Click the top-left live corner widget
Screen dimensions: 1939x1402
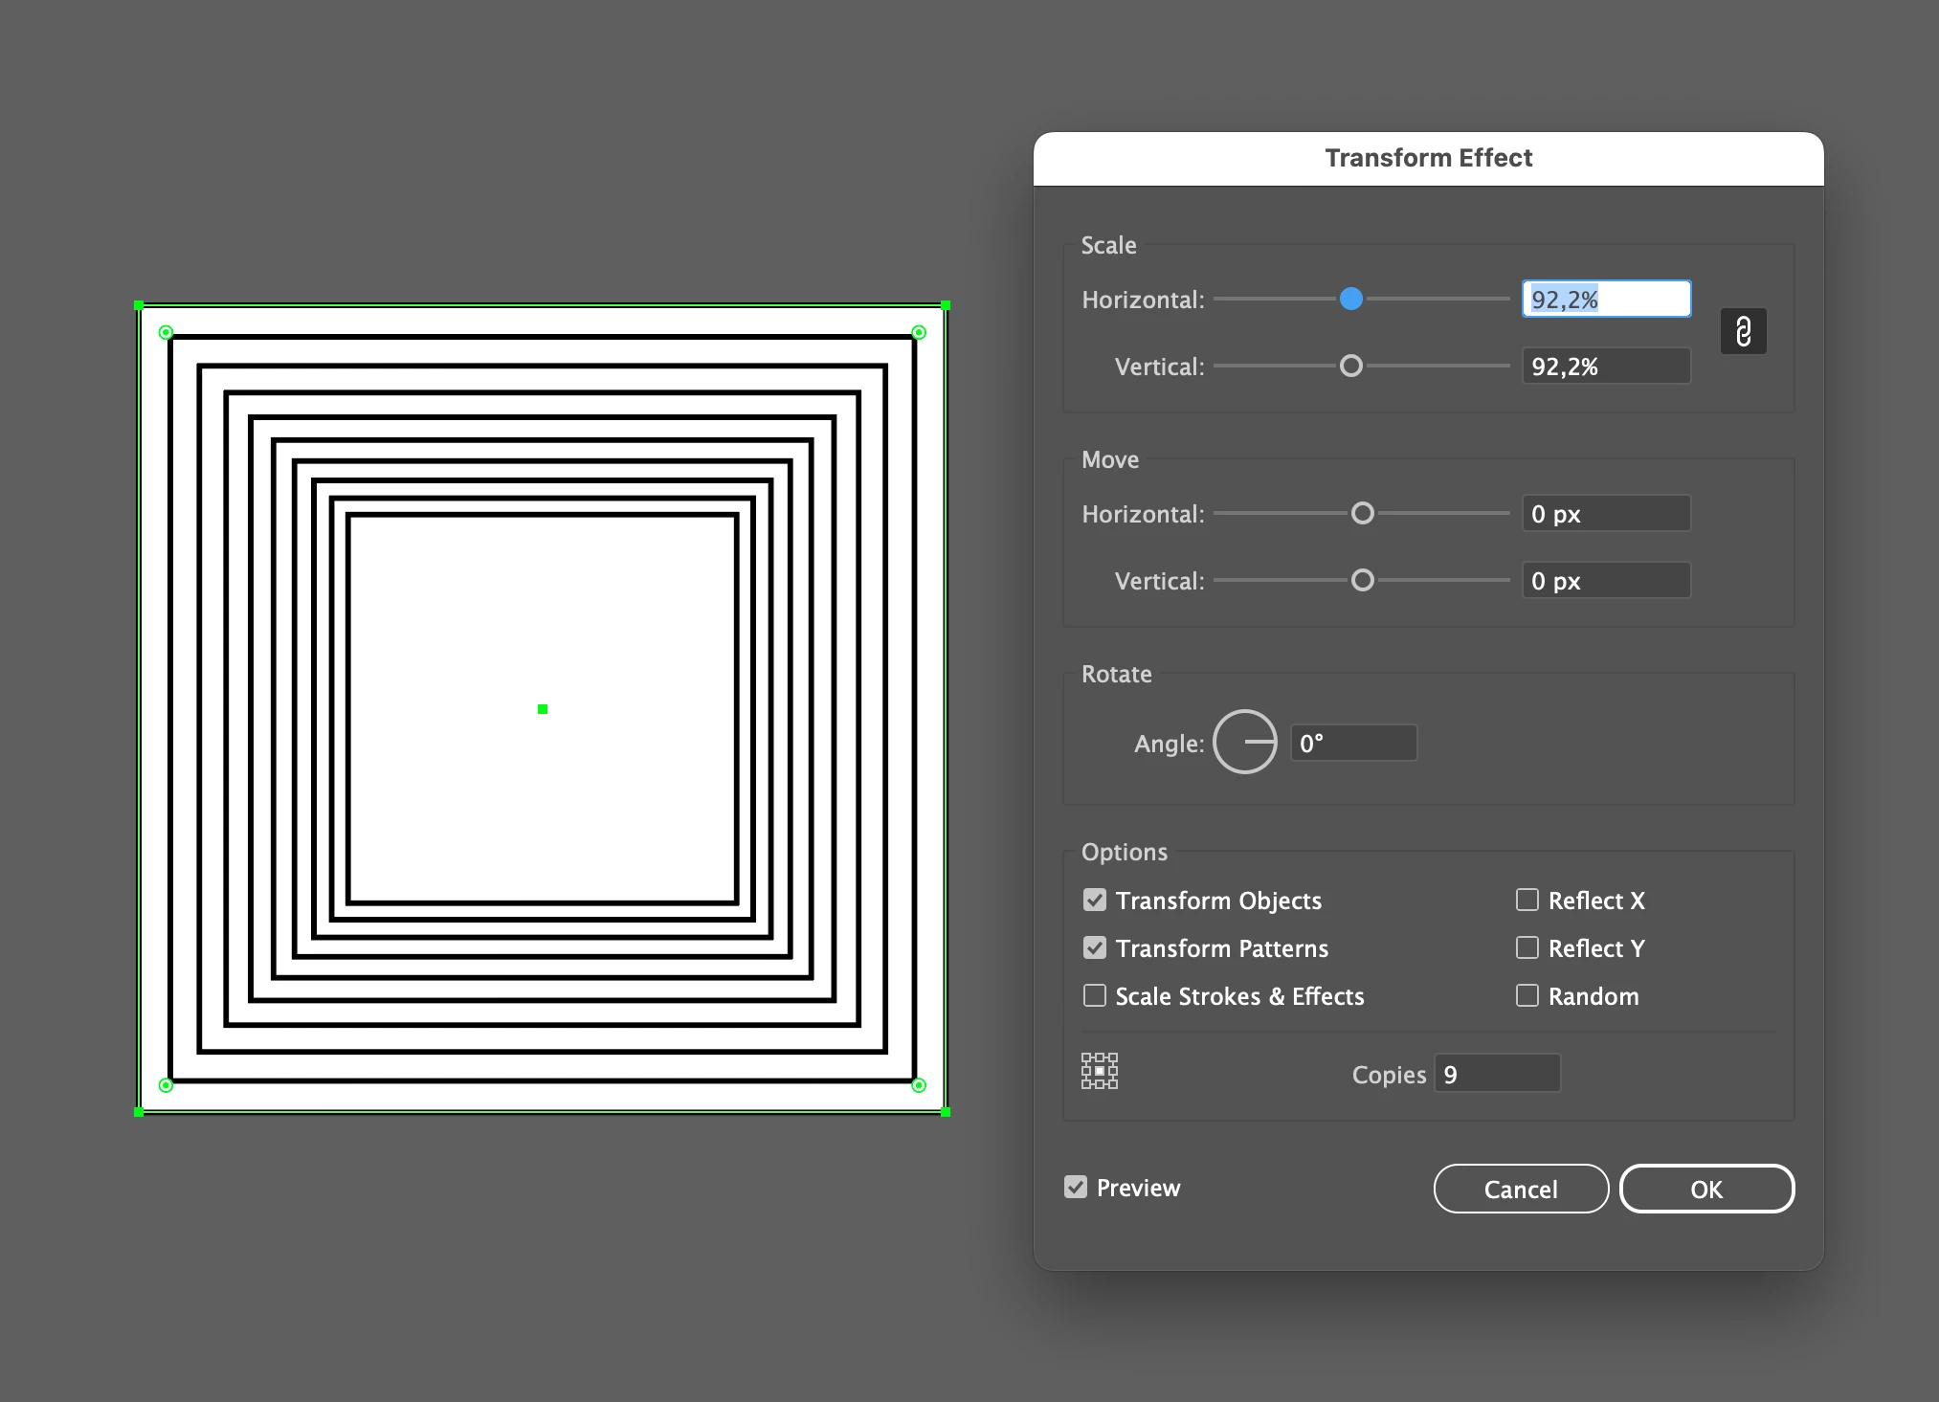pyautogui.click(x=166, y=332)
